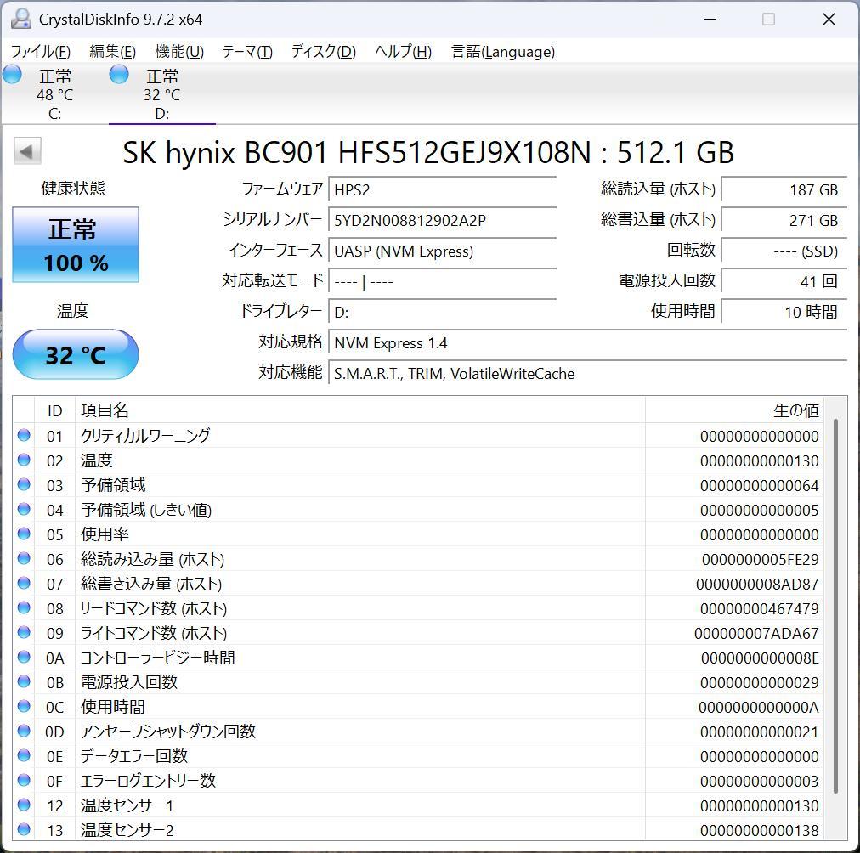Open the ヘルプ(H) menu
This screenshot has width=860, height=853.
tap(403, 52)
